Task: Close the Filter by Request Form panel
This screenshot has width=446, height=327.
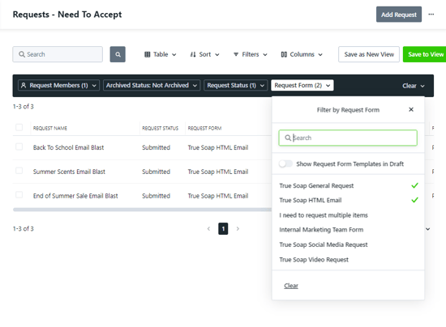Action: tap(411, 109)
